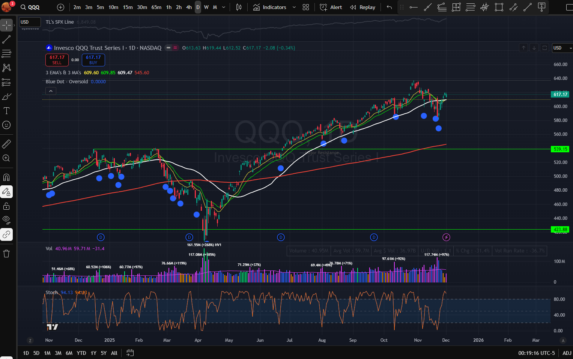
Task: Select the horizontal lines levels tool in favorites
Action: click(x=471, y=7)
